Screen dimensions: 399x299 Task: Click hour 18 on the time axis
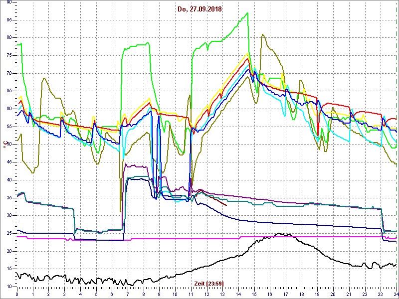[x=302, y=294]
